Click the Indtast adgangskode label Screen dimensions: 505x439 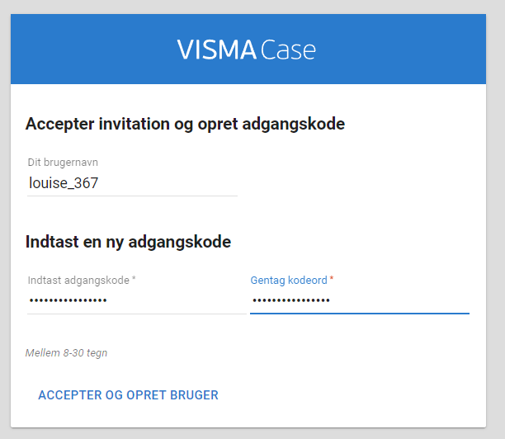[78, 281]
